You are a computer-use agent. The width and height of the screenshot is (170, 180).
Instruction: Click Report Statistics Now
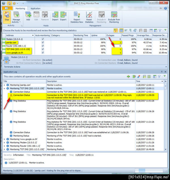(77, 17)
